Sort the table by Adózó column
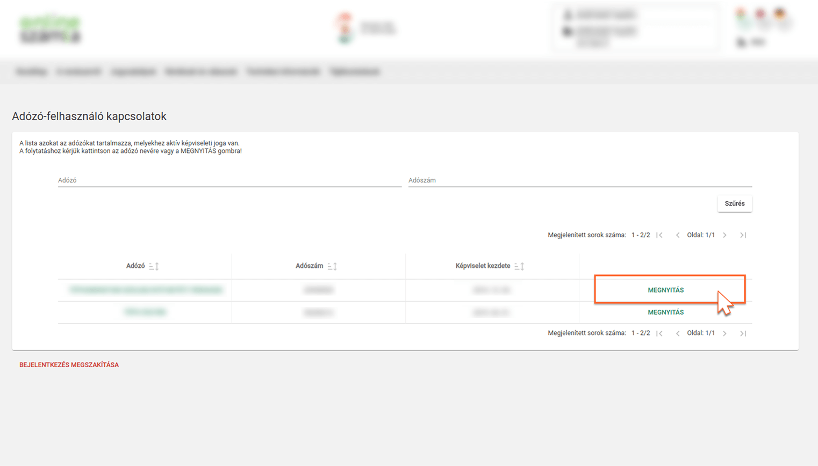This screenshot has width=818, height=466. point(154,266)
